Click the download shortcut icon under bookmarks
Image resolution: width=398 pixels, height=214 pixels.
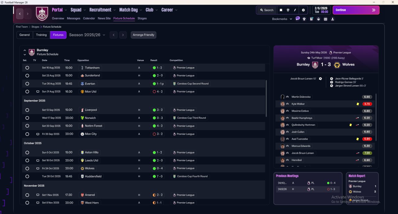(x=333, y=19)
